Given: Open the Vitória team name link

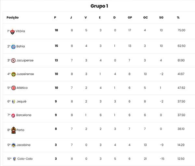Looking at the screenshot, I should (x=20, y=31).
